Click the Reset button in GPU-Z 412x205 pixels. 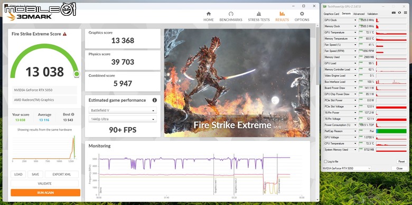401,161
